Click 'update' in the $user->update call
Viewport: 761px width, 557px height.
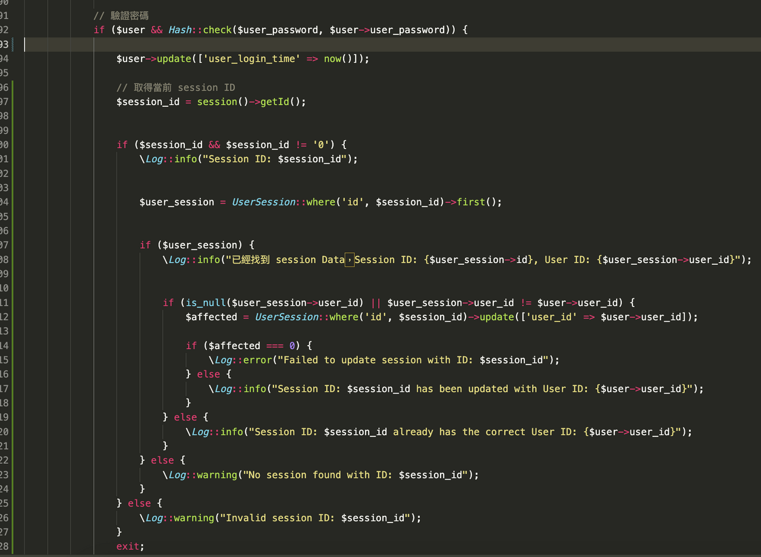[x=174, y=59]
